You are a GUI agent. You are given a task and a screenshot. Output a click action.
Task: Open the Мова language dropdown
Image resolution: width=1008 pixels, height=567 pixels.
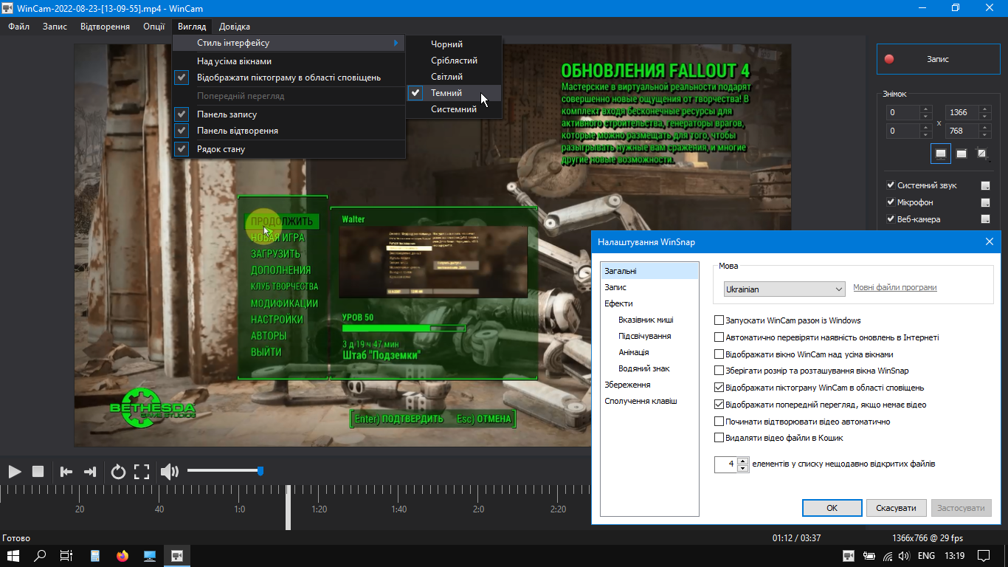[x=784, y=289]
